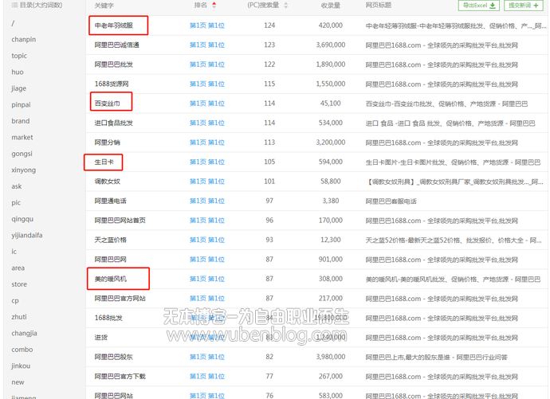Open the root '/' directory entry

(x=13, y=23)
